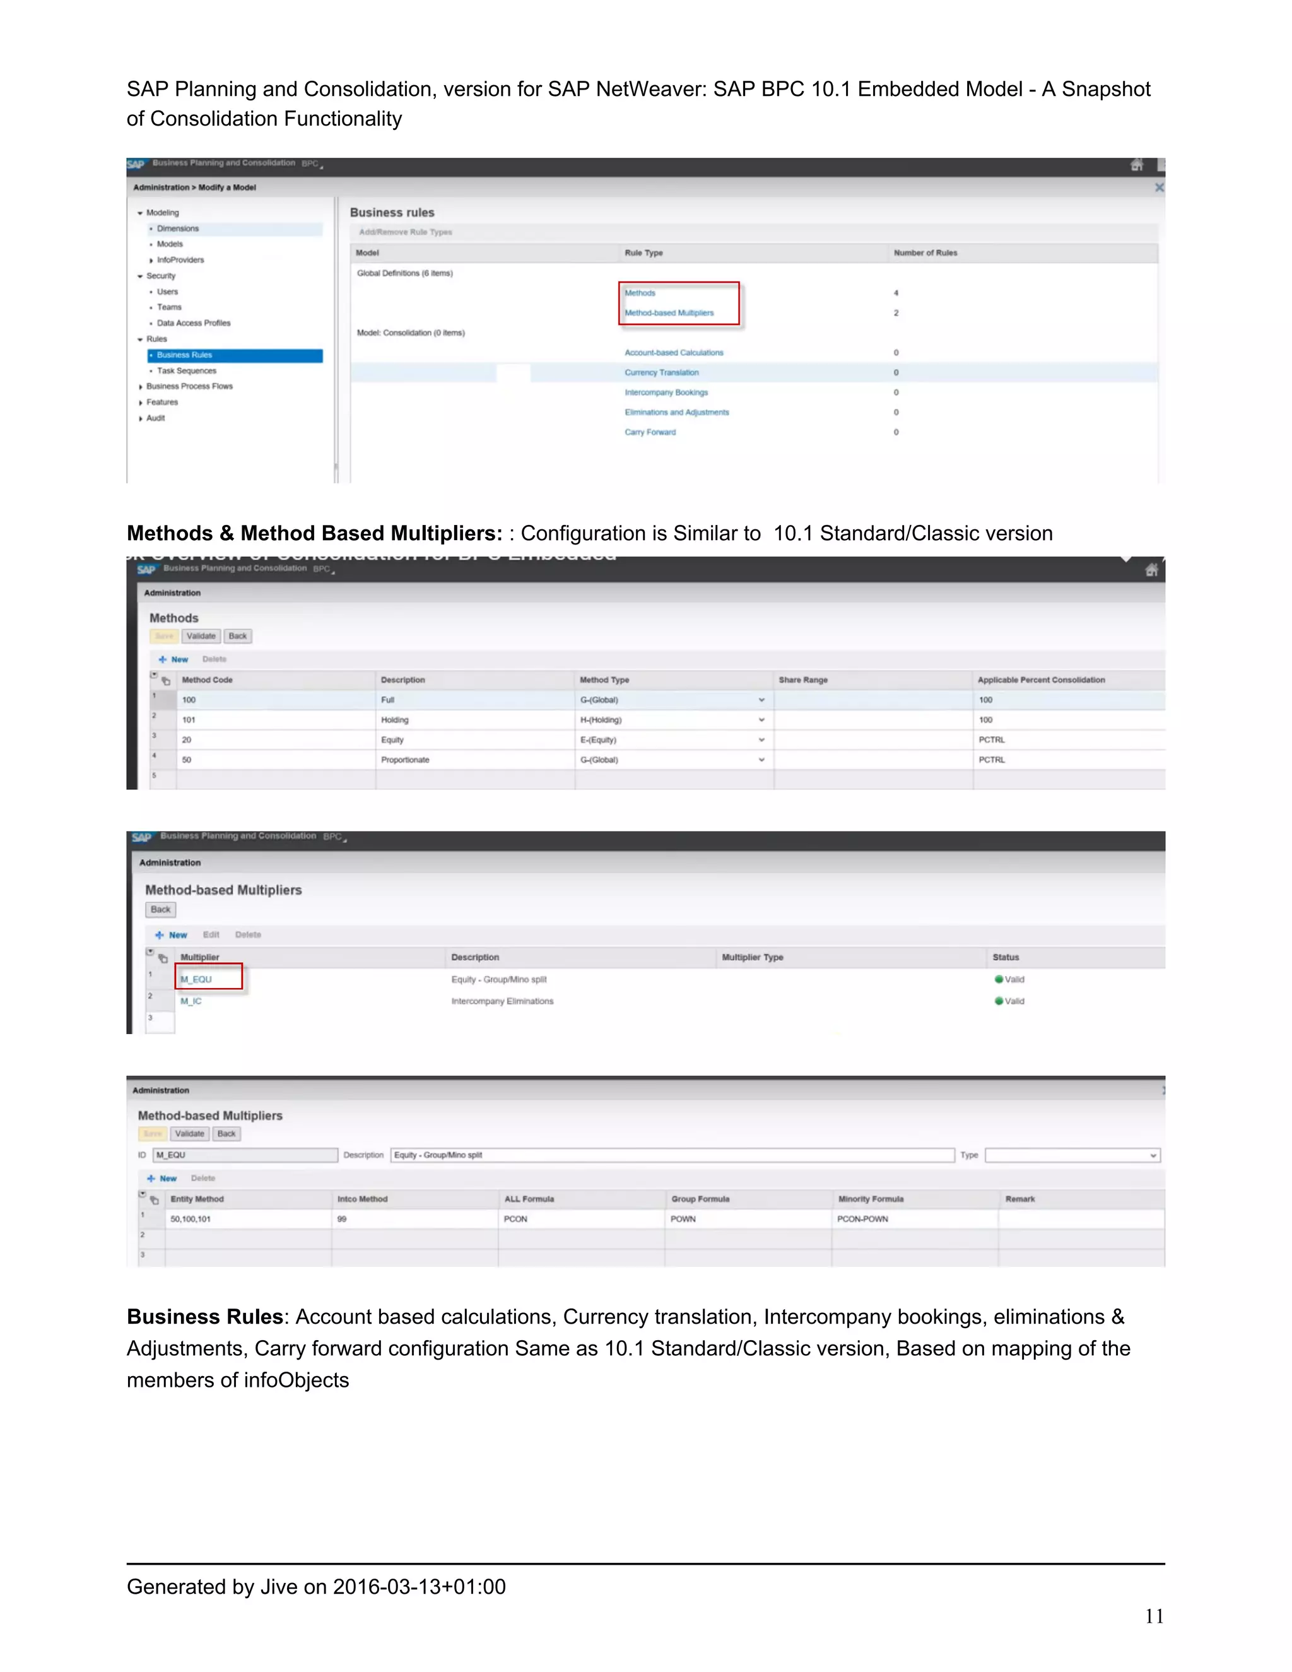The height and width of the screenshot is (1672, 1292).
Task: Click copy icon beside Method Code header
Action: point(166,681)
